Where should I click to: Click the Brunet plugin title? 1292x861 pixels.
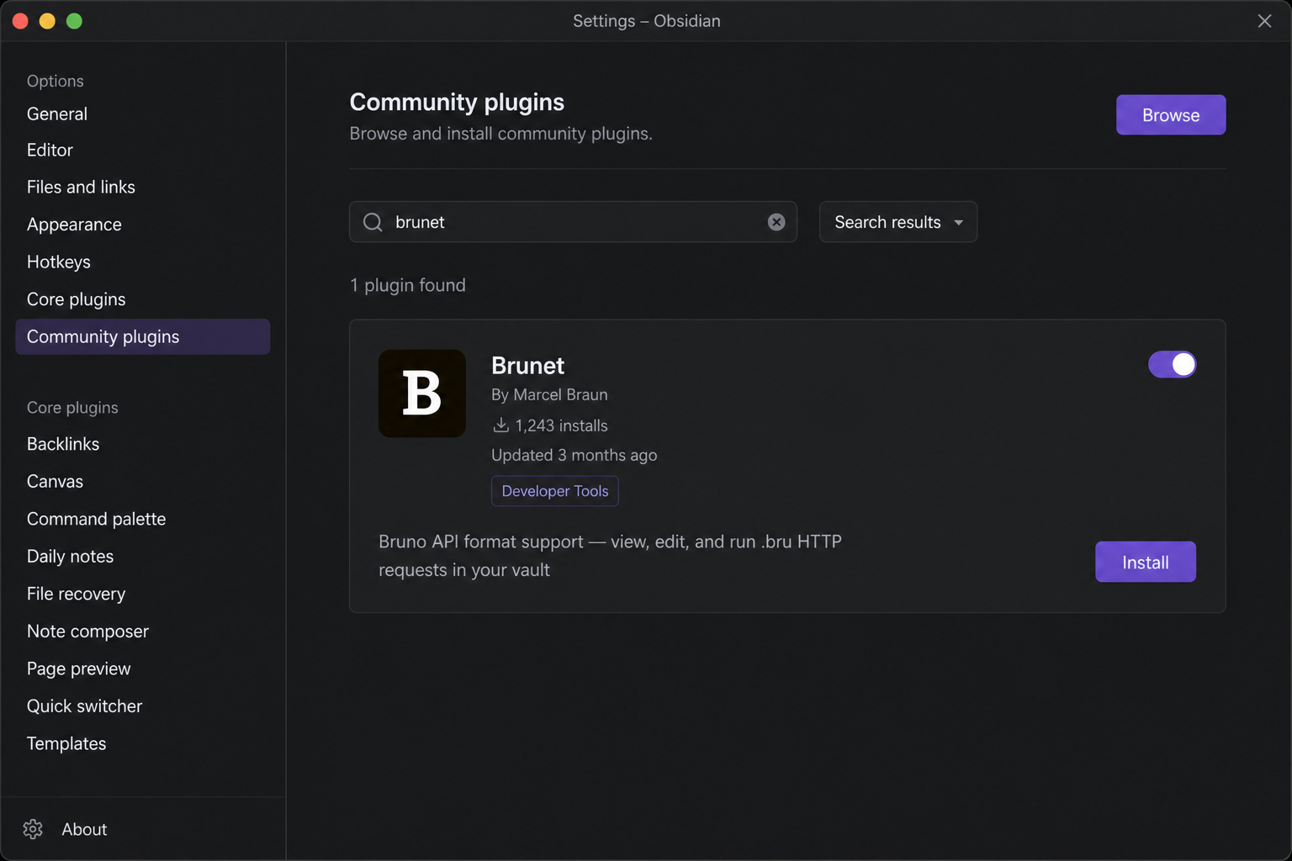527,366
